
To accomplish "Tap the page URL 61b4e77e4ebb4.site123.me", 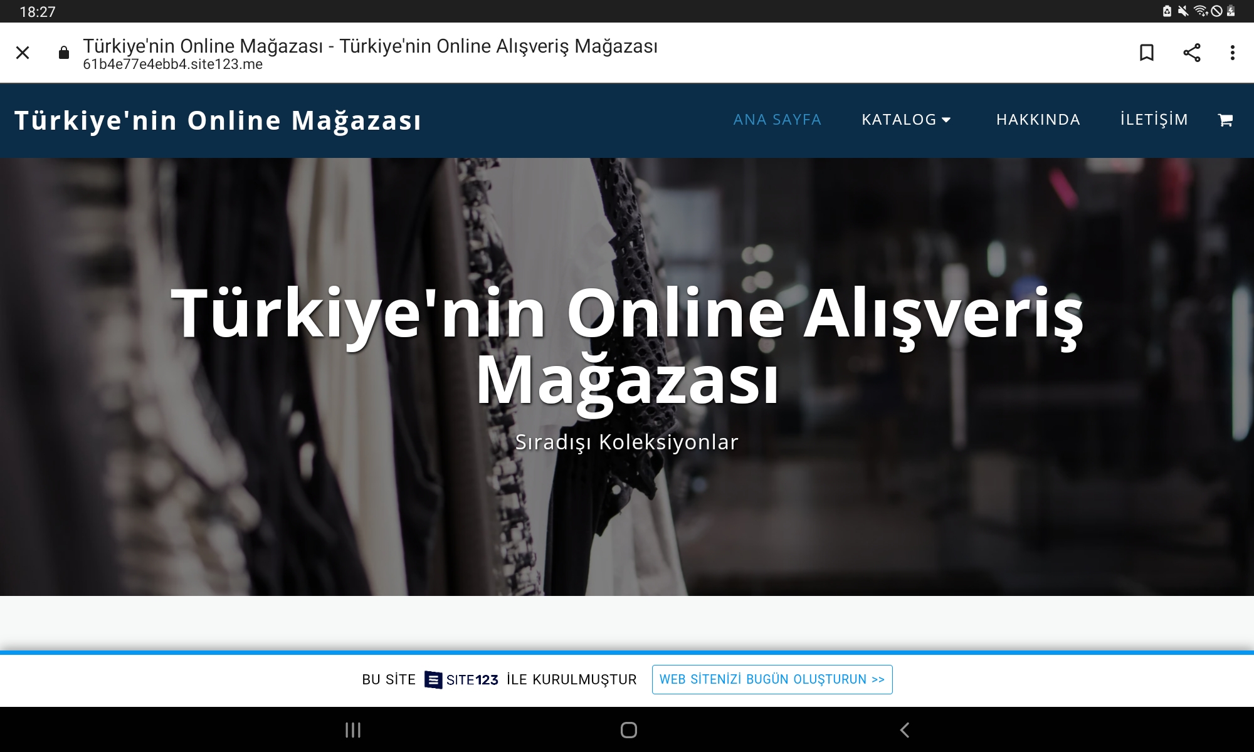I will [x=172, y=65].
